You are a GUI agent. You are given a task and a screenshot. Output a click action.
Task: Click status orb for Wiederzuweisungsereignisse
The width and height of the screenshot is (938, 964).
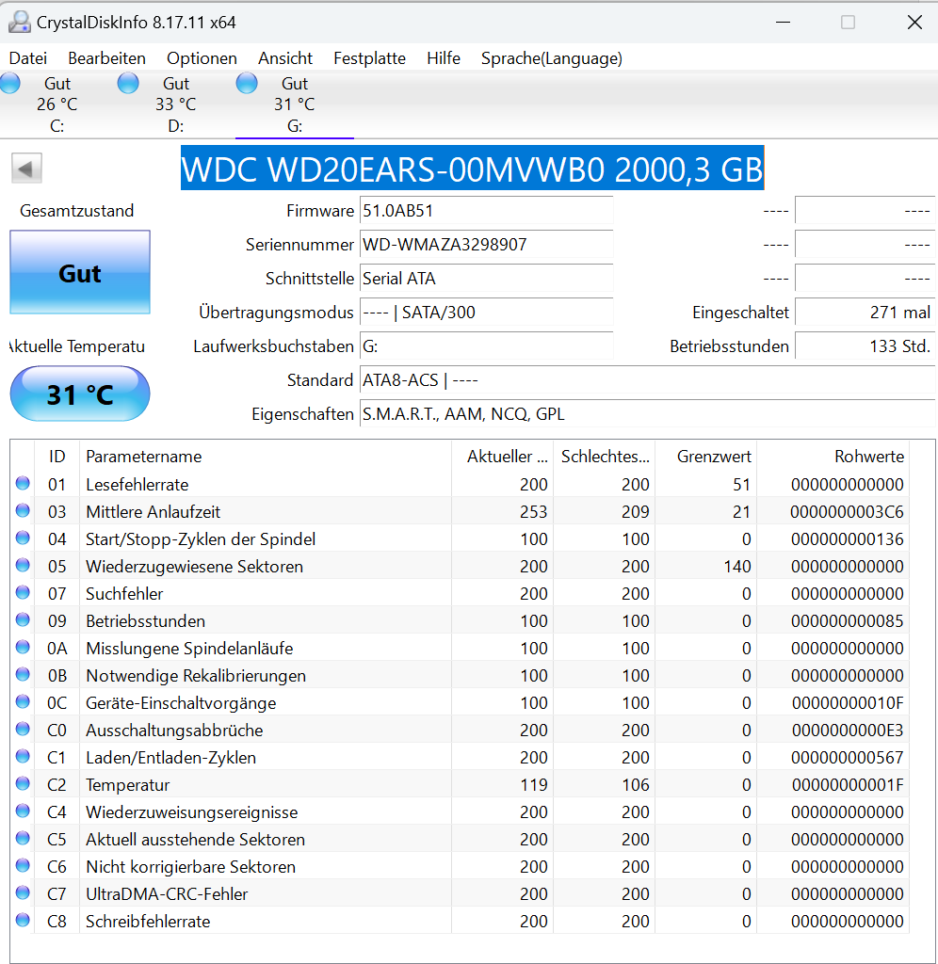pyautogui.click(x=23, y=811)
